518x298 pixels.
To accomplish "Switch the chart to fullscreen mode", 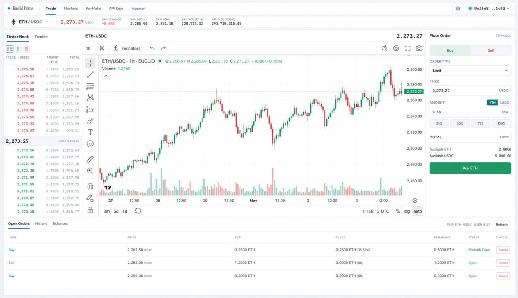I will [x=407, y=48].
